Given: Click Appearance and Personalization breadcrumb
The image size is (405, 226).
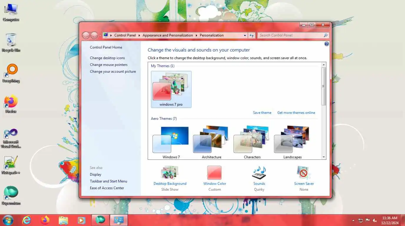Looking at the screenshot, I should coord(168,35).
